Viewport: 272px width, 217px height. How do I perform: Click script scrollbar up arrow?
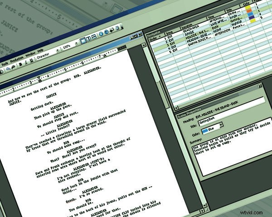143,45
